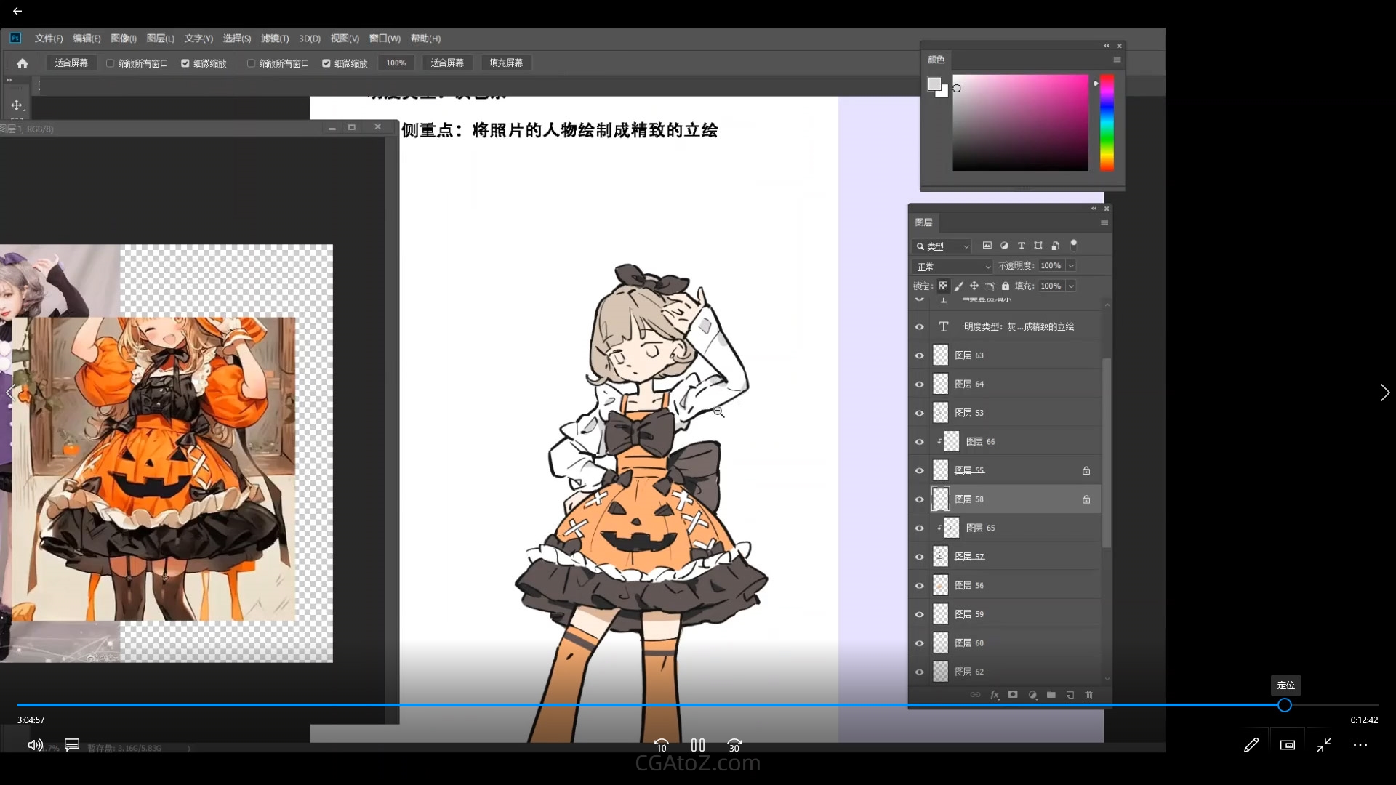
Task: Enable the first 缩放所有窗口 checkbox
Action: pos(111,63)
